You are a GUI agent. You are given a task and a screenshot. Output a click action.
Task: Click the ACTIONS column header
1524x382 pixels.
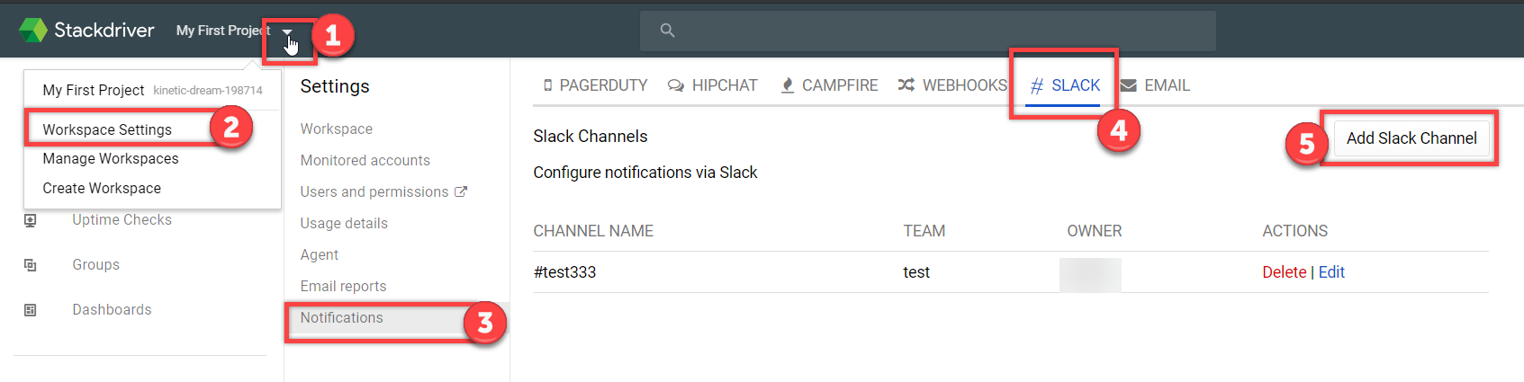coord(1295,231)
